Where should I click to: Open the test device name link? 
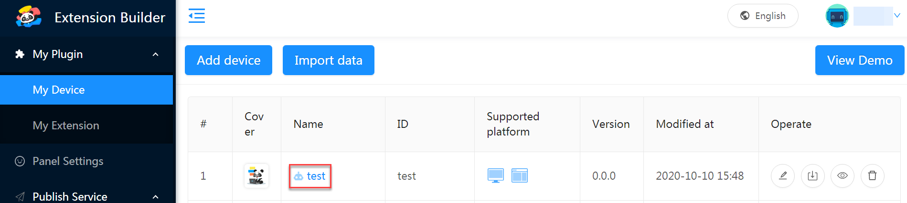pos(315,176)
